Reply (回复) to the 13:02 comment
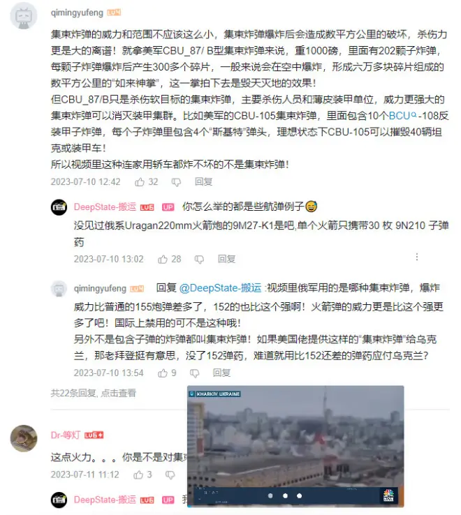This screenshot has height=515, width=461. [226, 260]
